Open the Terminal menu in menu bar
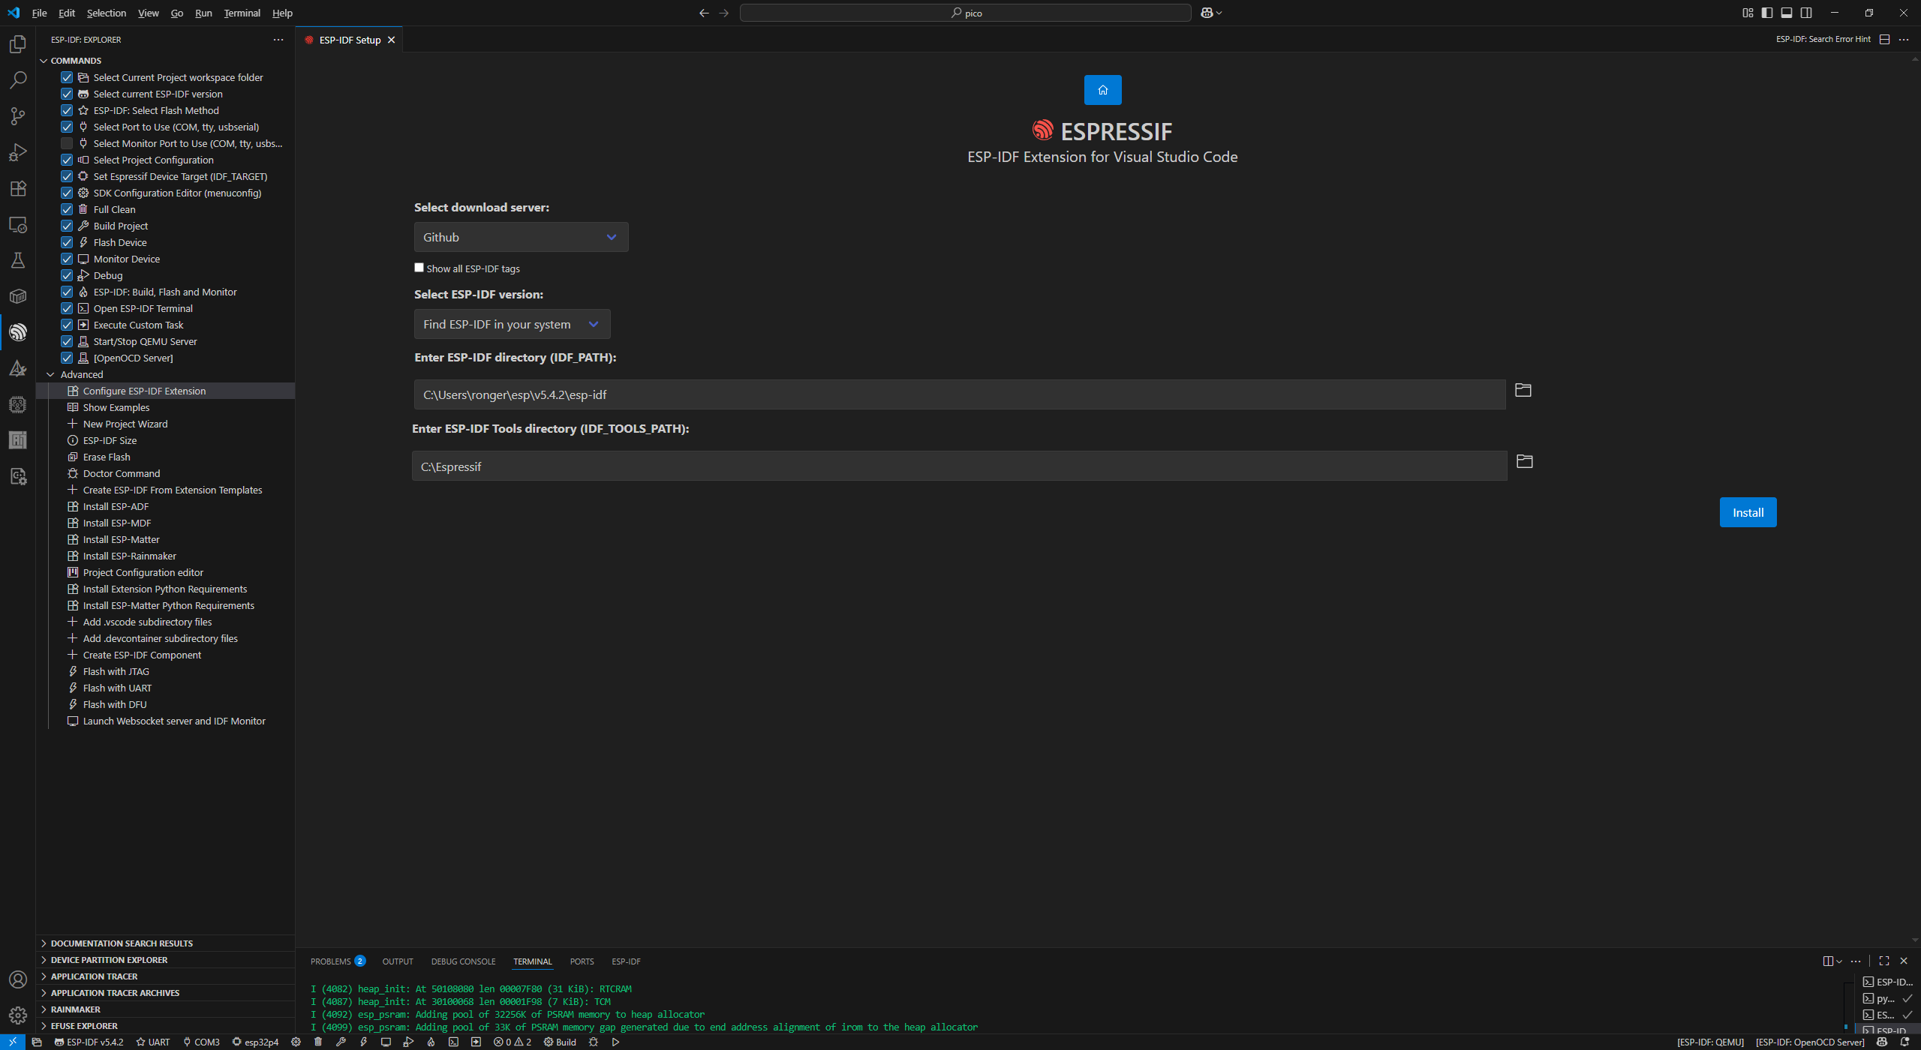 (242, 13)
